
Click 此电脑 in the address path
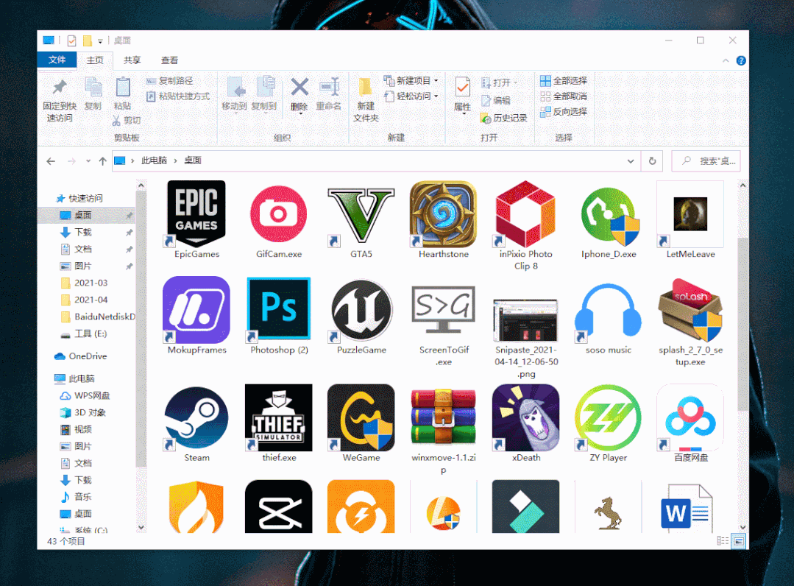point(154,160)
